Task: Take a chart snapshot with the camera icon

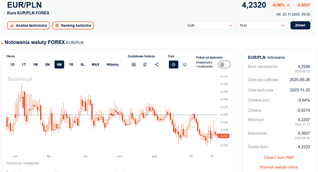Action: [x=134, y=65]
